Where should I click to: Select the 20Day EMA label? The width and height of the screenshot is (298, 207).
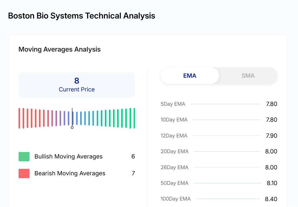point(175,151)
